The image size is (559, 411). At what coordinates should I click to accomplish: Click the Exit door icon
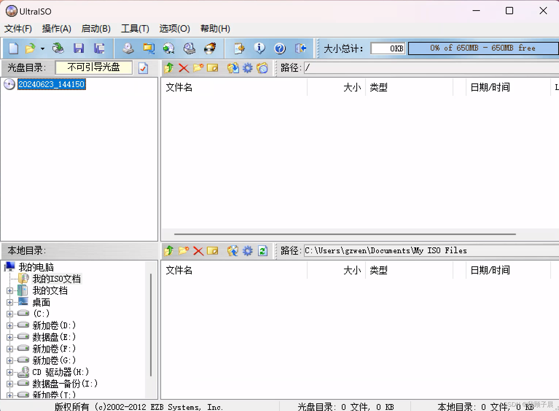301,48
